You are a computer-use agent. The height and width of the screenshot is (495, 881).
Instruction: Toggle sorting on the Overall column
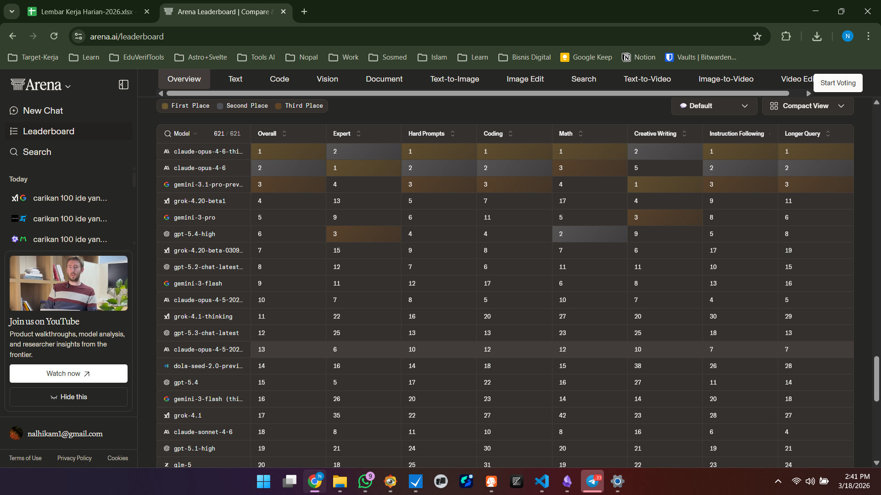tap(284, 134)
